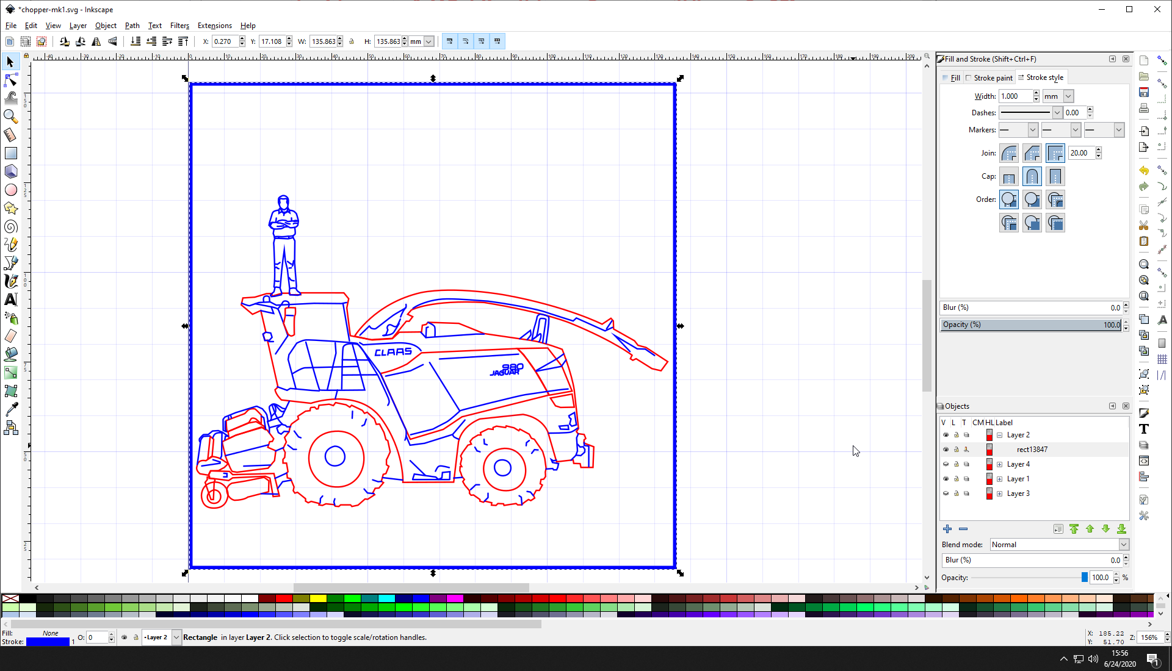Expand Layer 4 tree node
The image size is (1172, 671).
pos(1000,464)
